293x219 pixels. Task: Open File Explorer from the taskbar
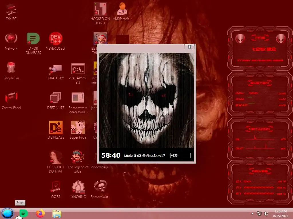point(57,214)
